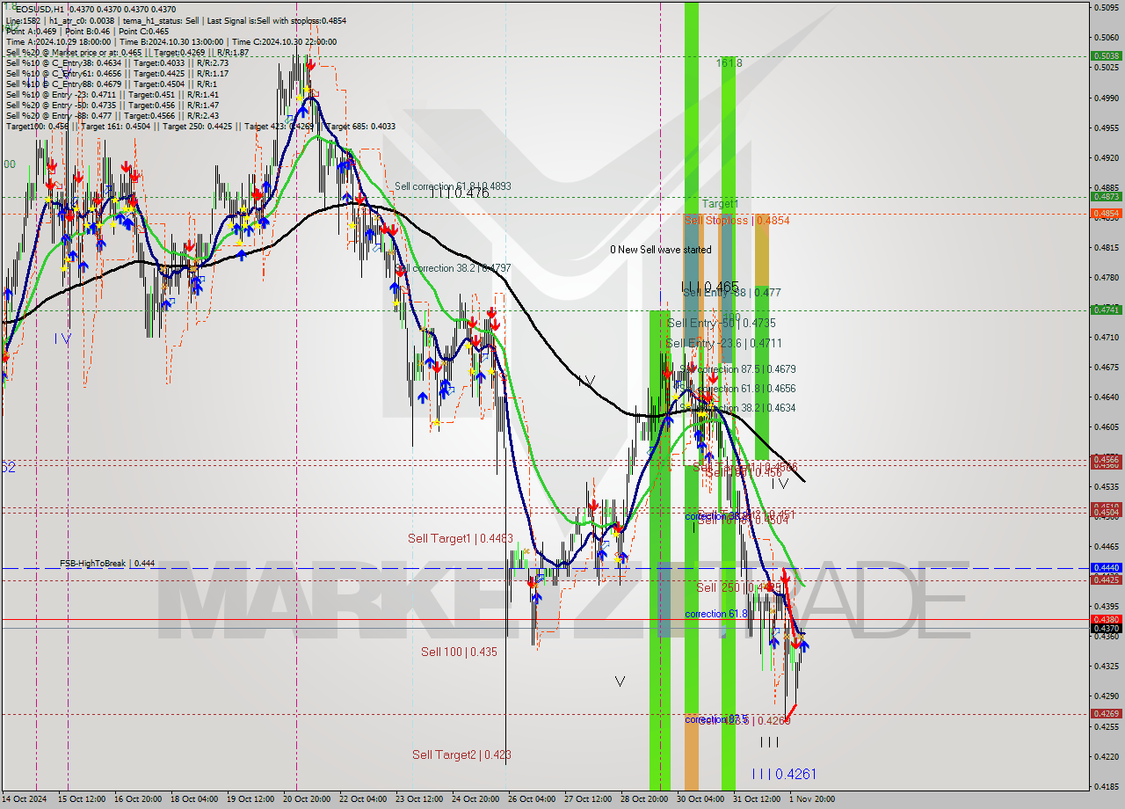
Task: Click the 0.5095 price axis tick
Action: coord(1106,8)
